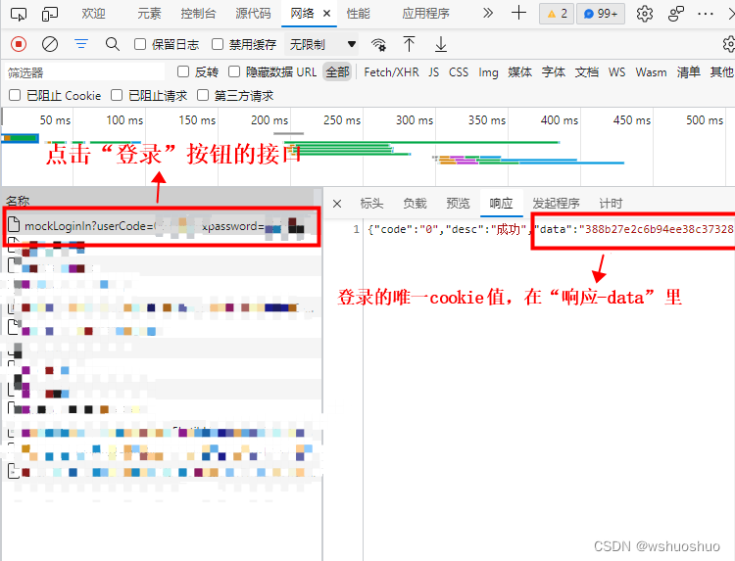Filter by 字体 type
This screenshot has width=735, height=561.
tap(554, 72)
